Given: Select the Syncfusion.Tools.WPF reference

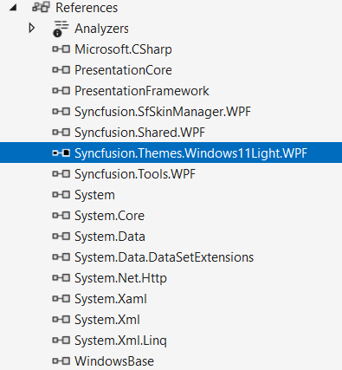Looking at the screenshot, I should coord(135,174).
